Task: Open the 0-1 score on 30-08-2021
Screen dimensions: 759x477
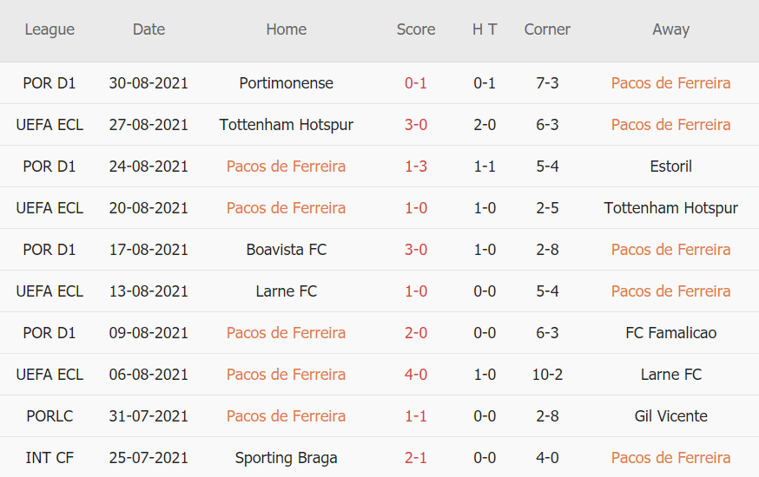Action: pos(416,83)
